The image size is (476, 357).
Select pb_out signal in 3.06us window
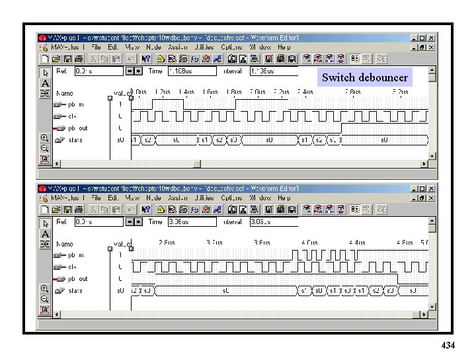tap(71, 279)
